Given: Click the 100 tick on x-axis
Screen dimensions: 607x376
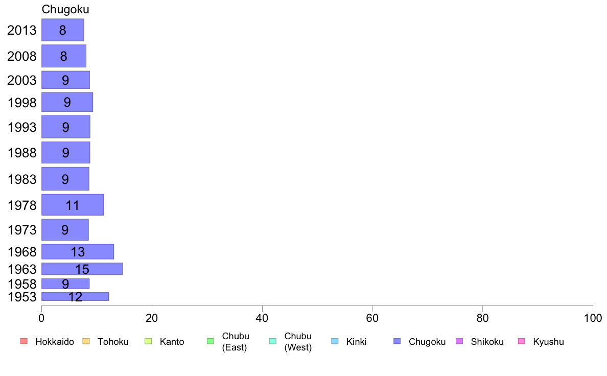Looking at the screenshot, I should tap(593, 318).
